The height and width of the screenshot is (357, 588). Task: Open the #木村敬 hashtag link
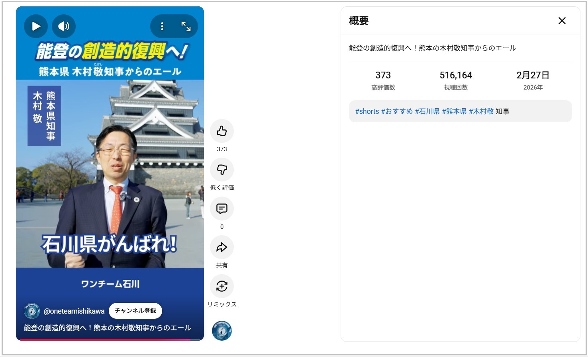click(x=481, y=111)
